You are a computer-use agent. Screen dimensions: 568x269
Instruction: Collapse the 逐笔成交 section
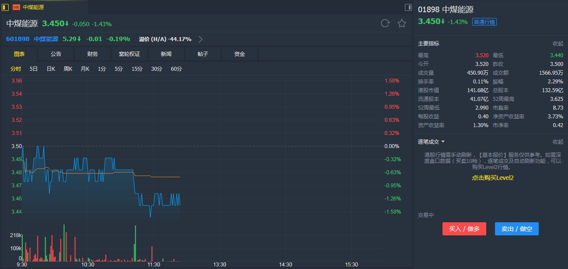point(558,141)
